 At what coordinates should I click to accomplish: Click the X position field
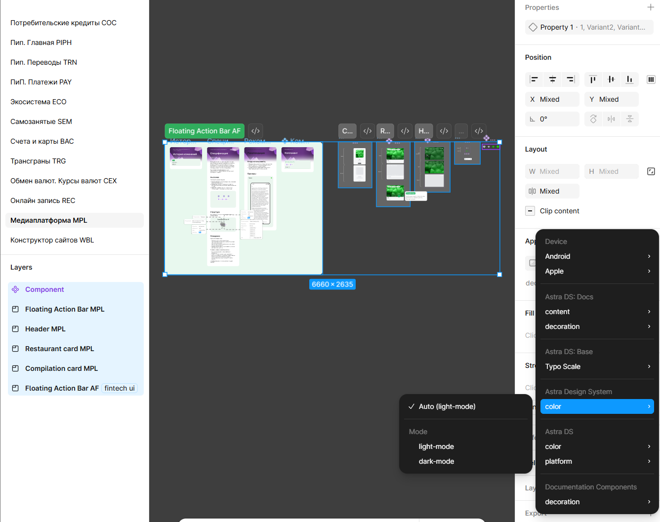(x=552, y=99)
